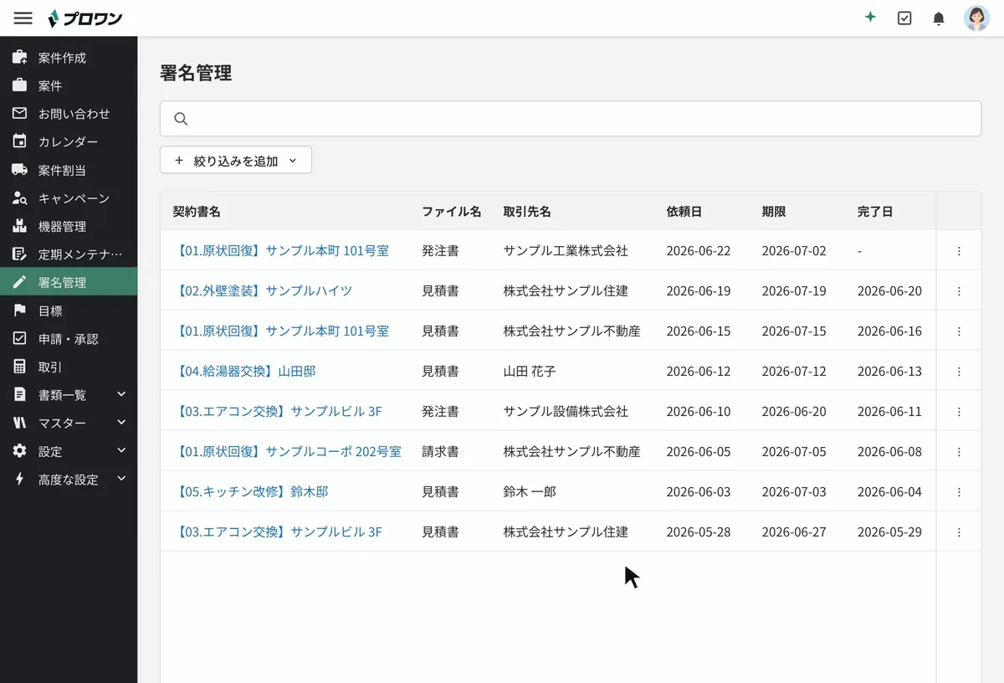Open row menu for サンプル設備株式会社

pos(959,412)
